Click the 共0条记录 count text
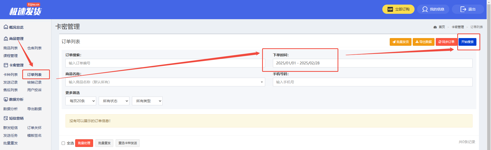491x150 pixels. pos(467,142)
